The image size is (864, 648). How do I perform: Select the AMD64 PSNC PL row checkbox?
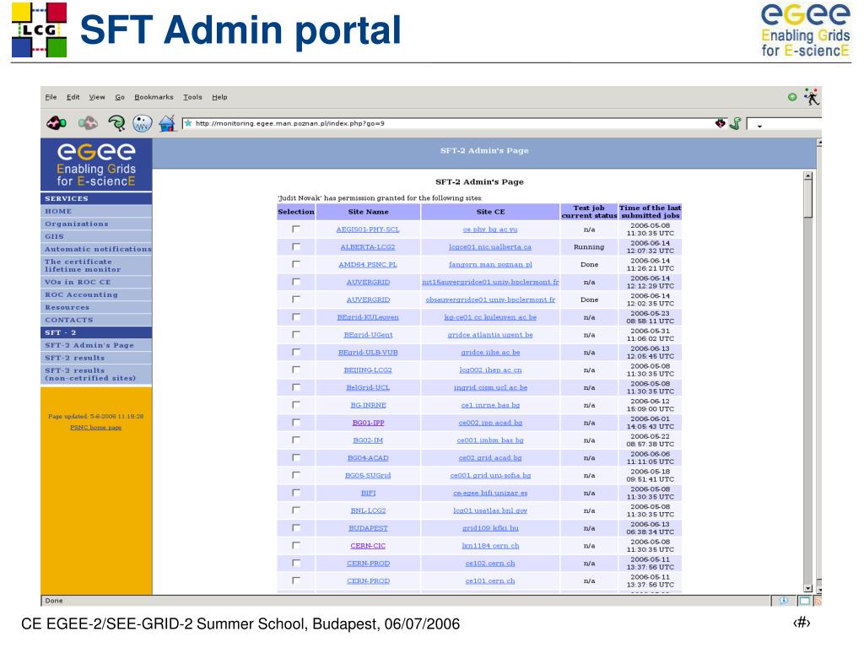[x=296, y=264]
